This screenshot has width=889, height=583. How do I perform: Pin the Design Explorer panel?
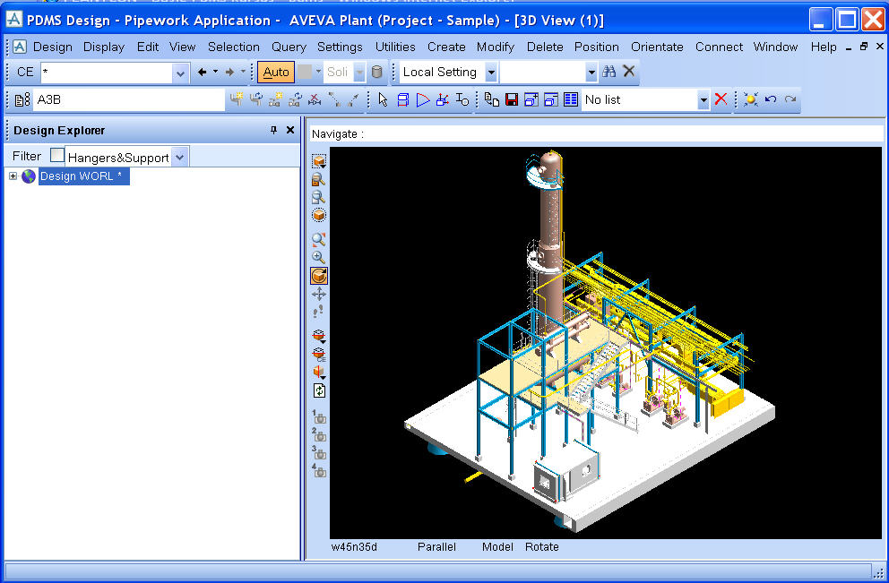(x=274, y=131)
